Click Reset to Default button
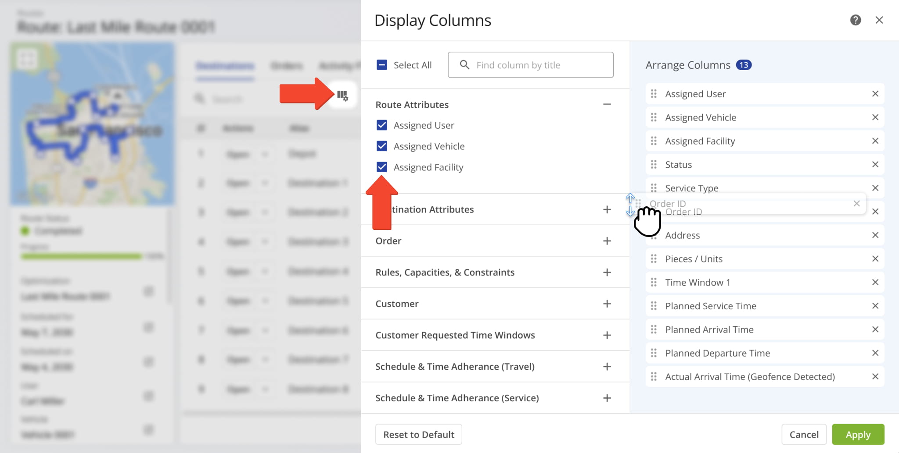Screen dimensions: 899x453 [418, 435]
